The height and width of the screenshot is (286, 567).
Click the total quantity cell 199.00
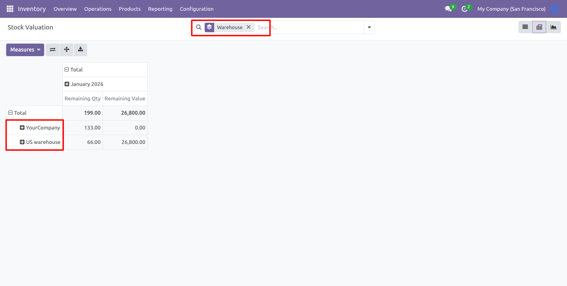[83, 113]
